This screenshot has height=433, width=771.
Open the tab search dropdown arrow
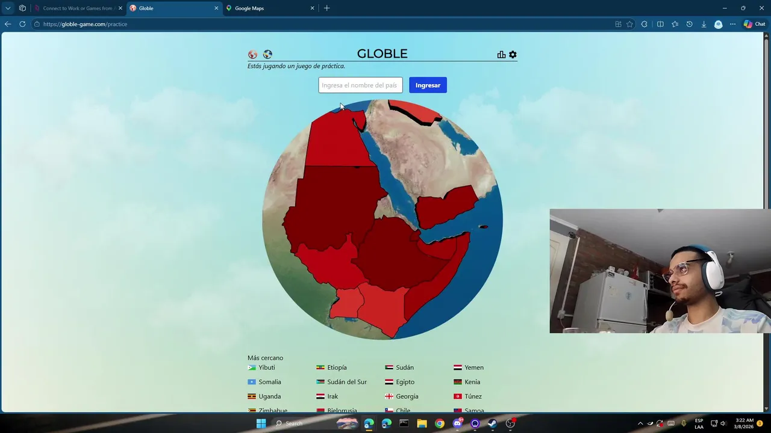tap(8, 8)
